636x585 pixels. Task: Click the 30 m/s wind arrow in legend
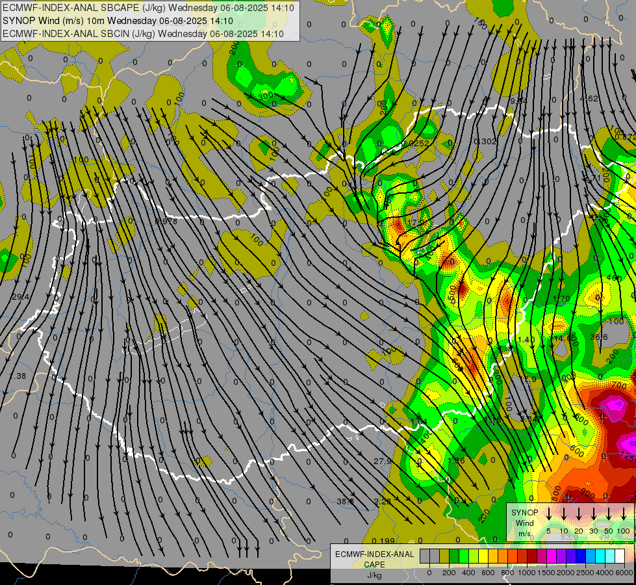[593, 514]
